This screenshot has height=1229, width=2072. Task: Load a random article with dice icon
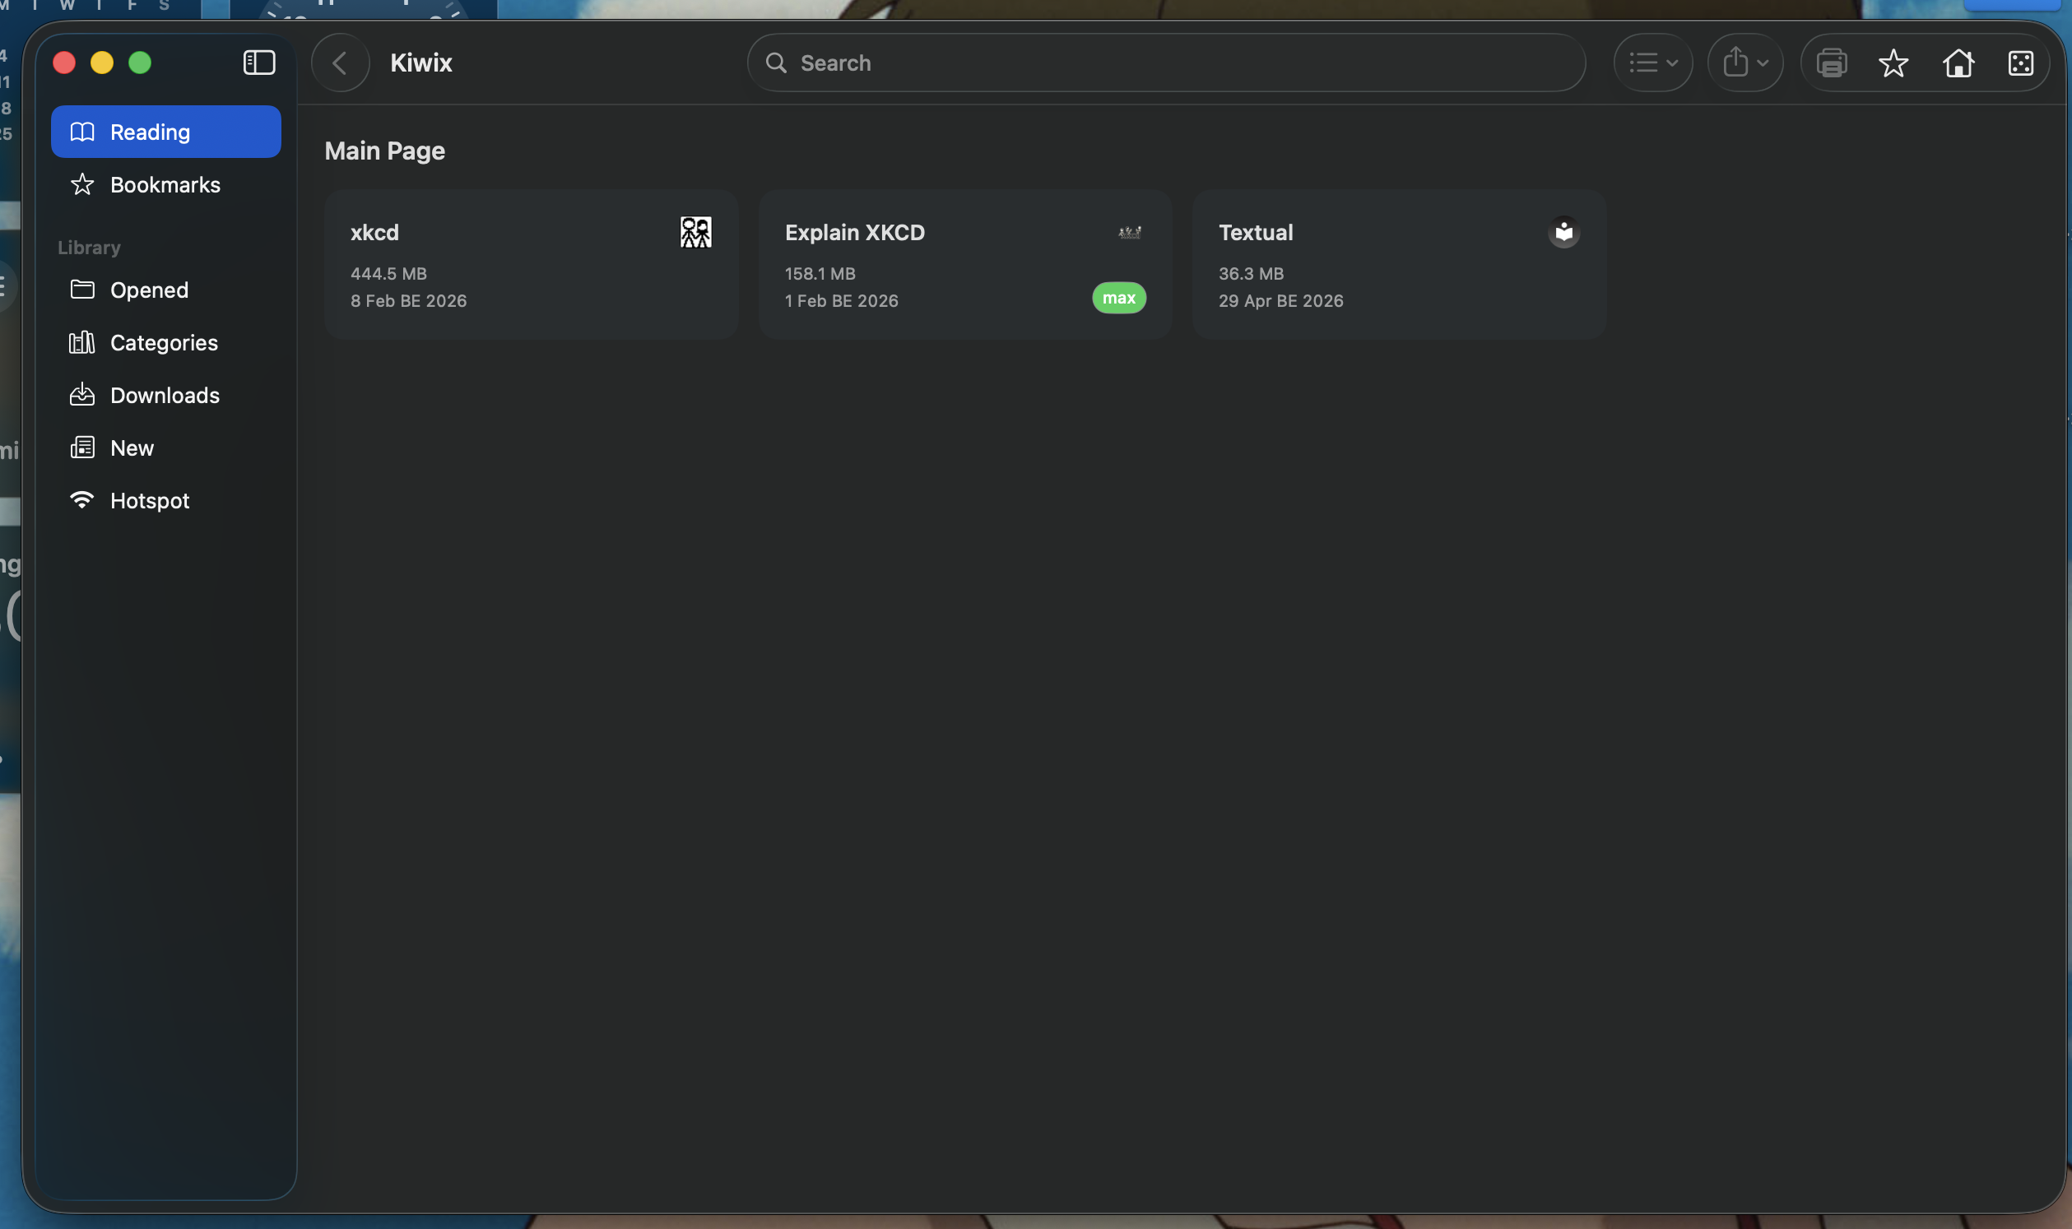(x=2021, y=63)
